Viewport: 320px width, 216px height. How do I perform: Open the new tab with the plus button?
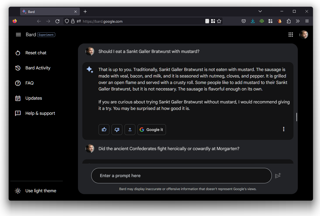point(85,12)
